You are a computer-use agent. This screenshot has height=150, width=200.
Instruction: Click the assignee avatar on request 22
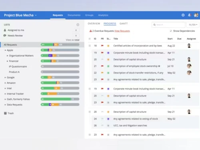click(x=189, y=73)
